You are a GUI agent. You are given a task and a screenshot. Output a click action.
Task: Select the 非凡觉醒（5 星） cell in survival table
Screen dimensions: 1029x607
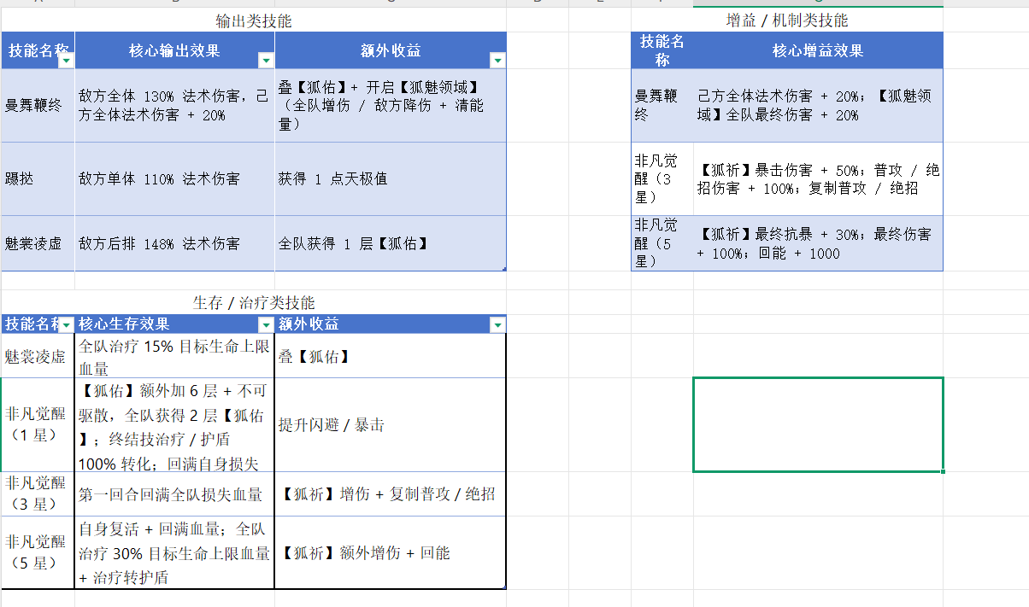click(38, 552)
